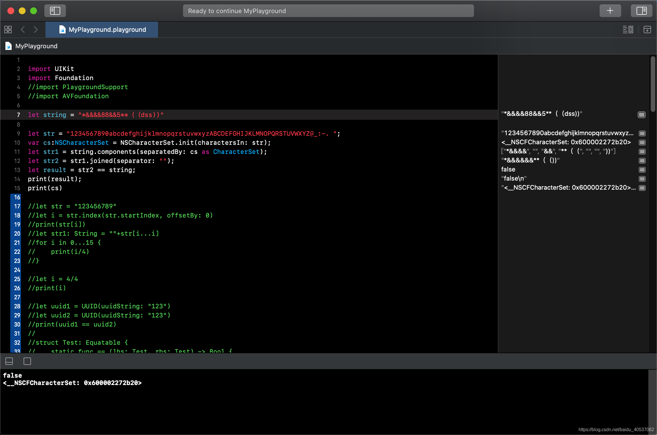Click the '//import AVFoundation' comment
657x435 pixels.
(x=68, y=96)
